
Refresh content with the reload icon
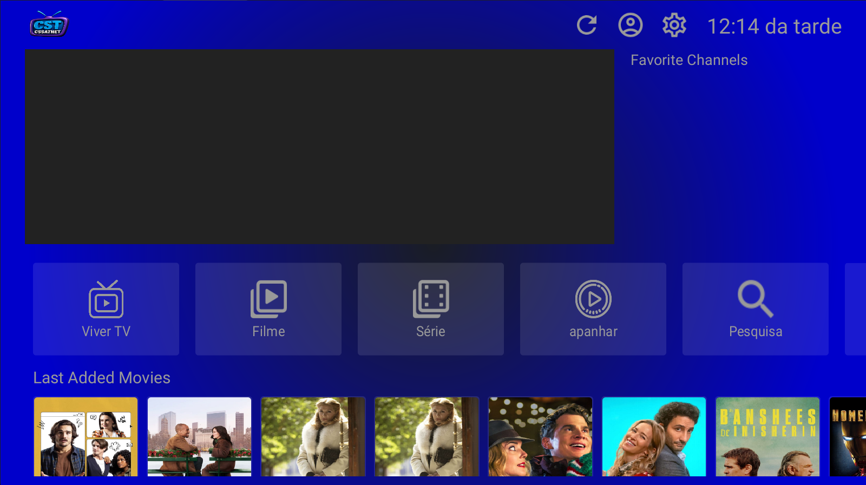pos(587,25)
